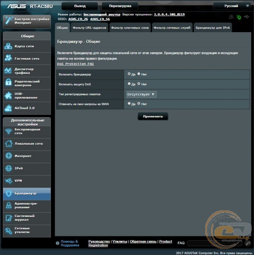Viewport: 254px width, 255px height.
Task: Open the Системный журнал menu entry label
Action: point(25,218)
